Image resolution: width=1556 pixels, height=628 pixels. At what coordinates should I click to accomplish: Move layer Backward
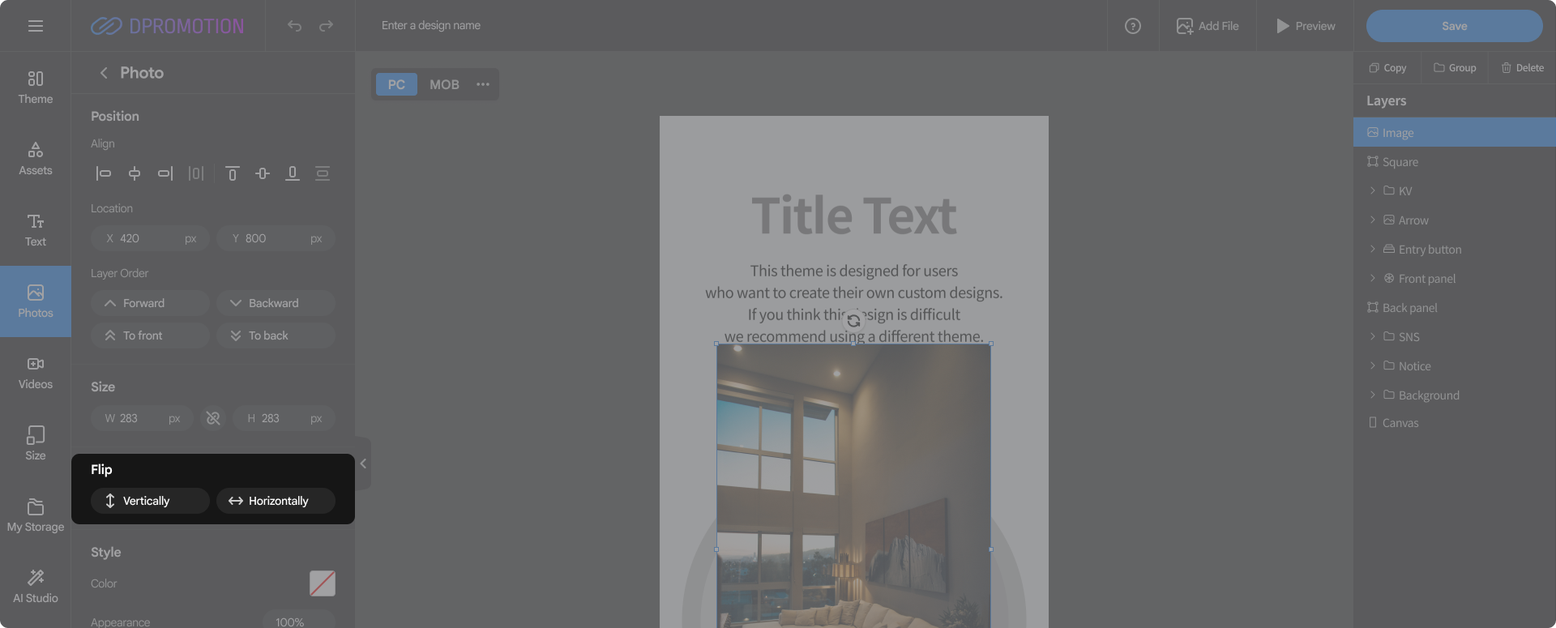point(276,303)
